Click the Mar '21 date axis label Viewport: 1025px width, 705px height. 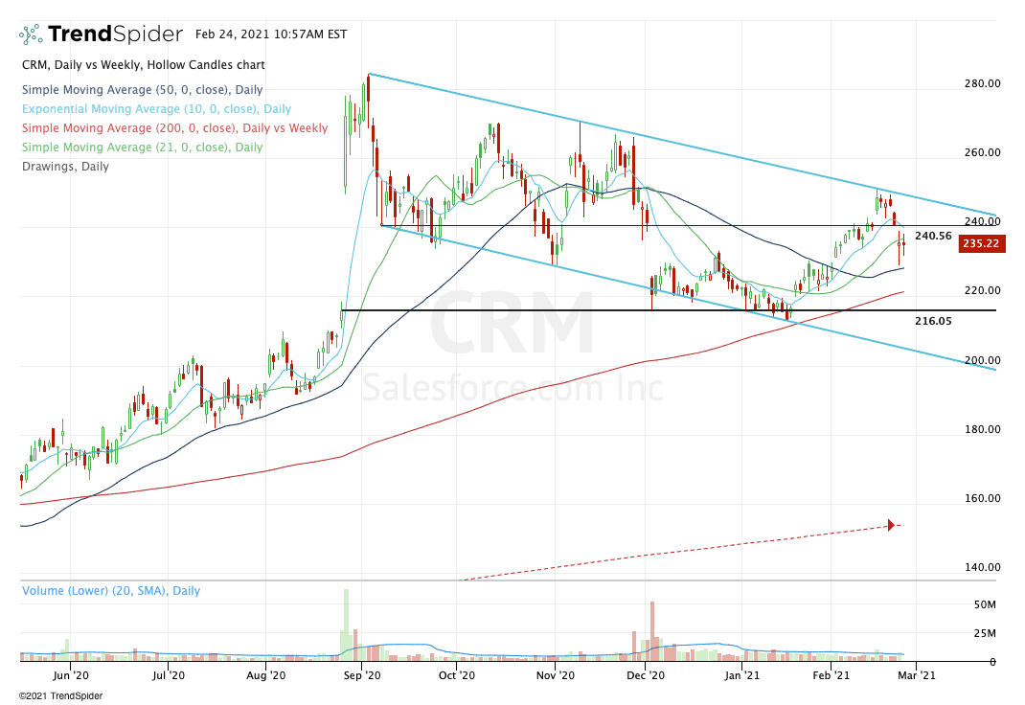917,675
